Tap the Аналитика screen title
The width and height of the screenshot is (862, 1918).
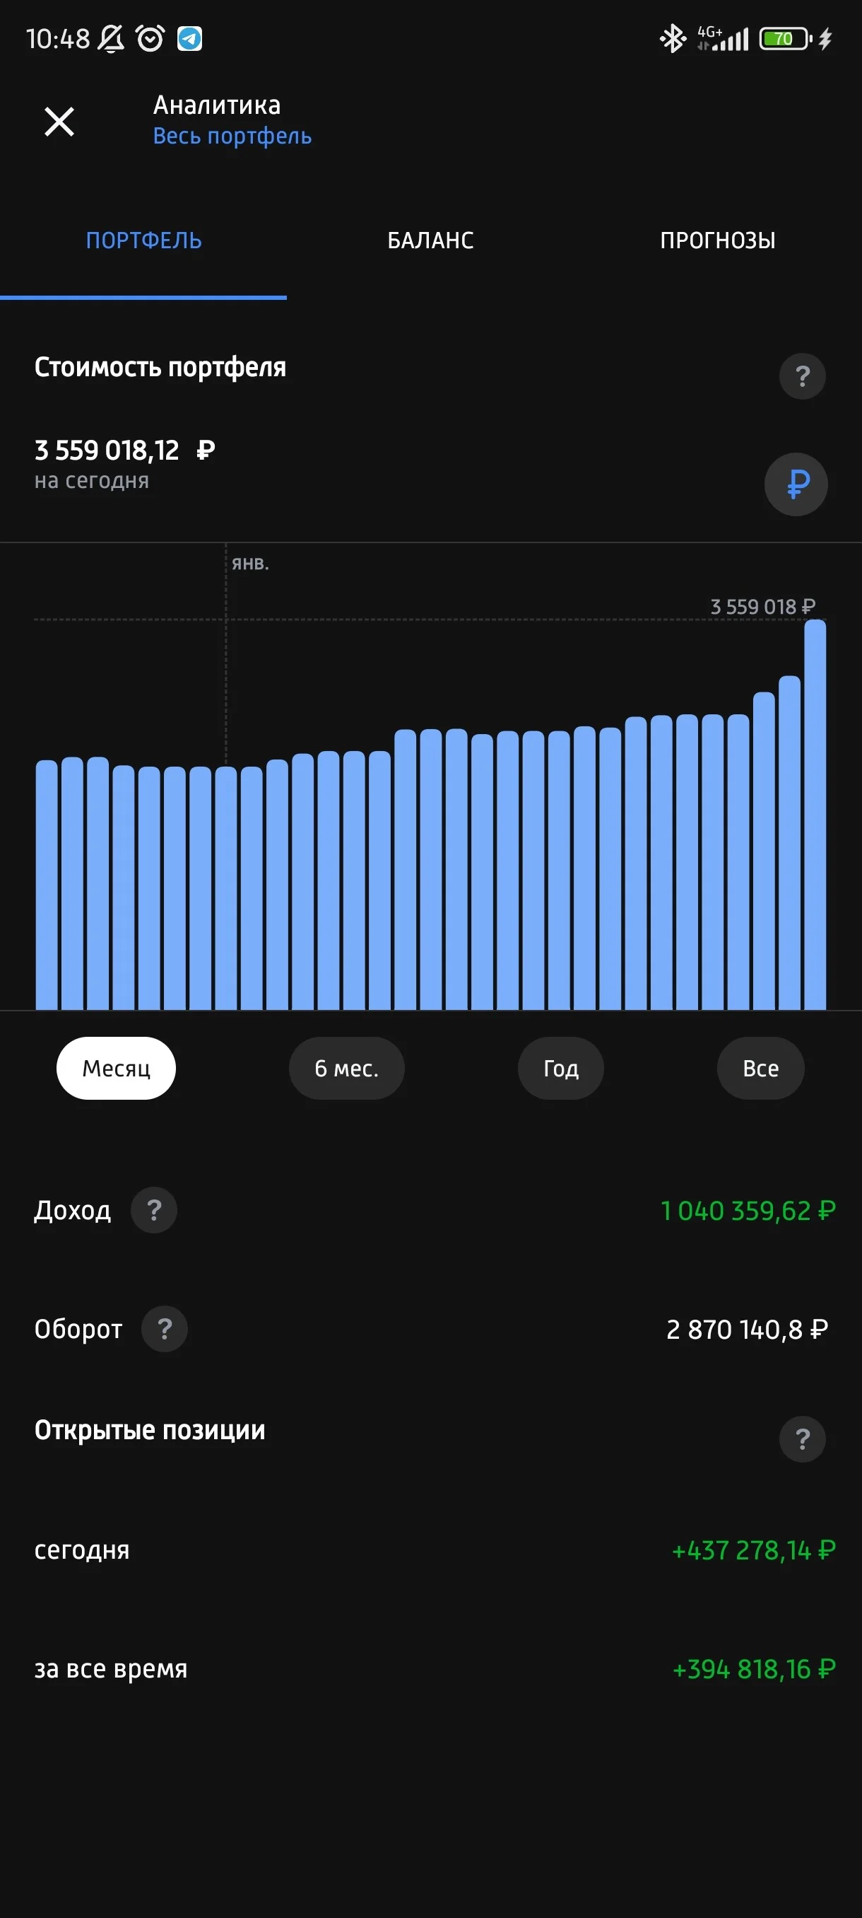click(217, 105)
